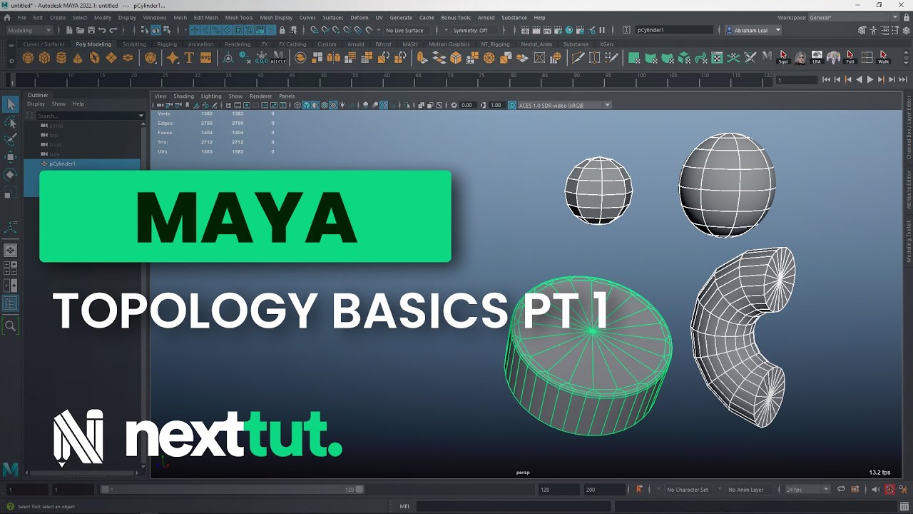Create a poly cylinder from the shelf

(61, 58)
